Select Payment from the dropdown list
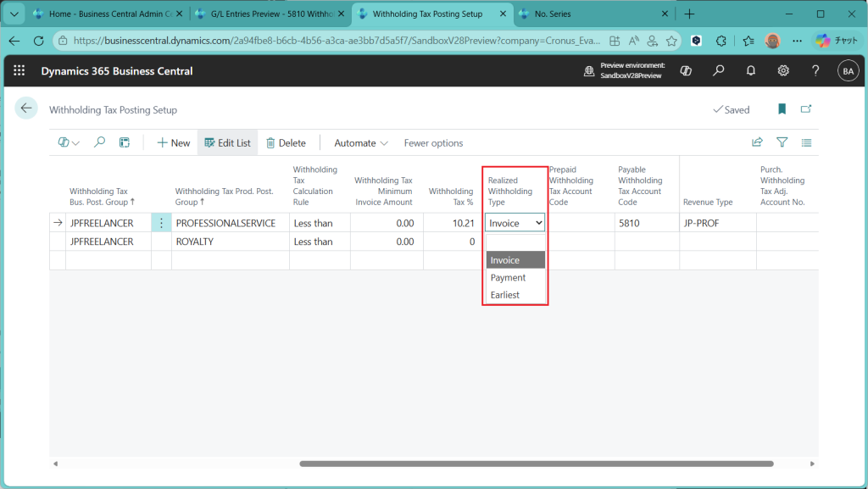The image size is (868, 489). pyautogui.click(x=509, y=278)
